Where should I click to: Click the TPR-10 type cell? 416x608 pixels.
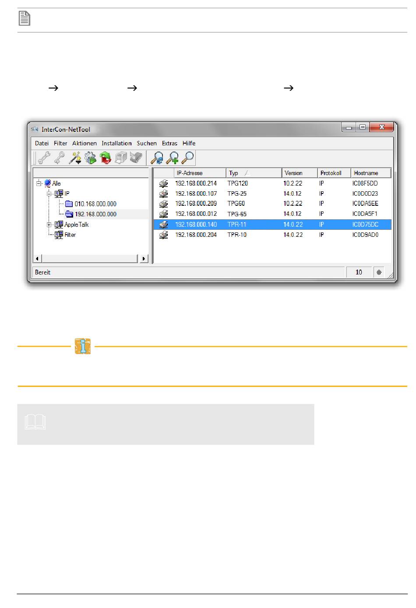(237, 235)
